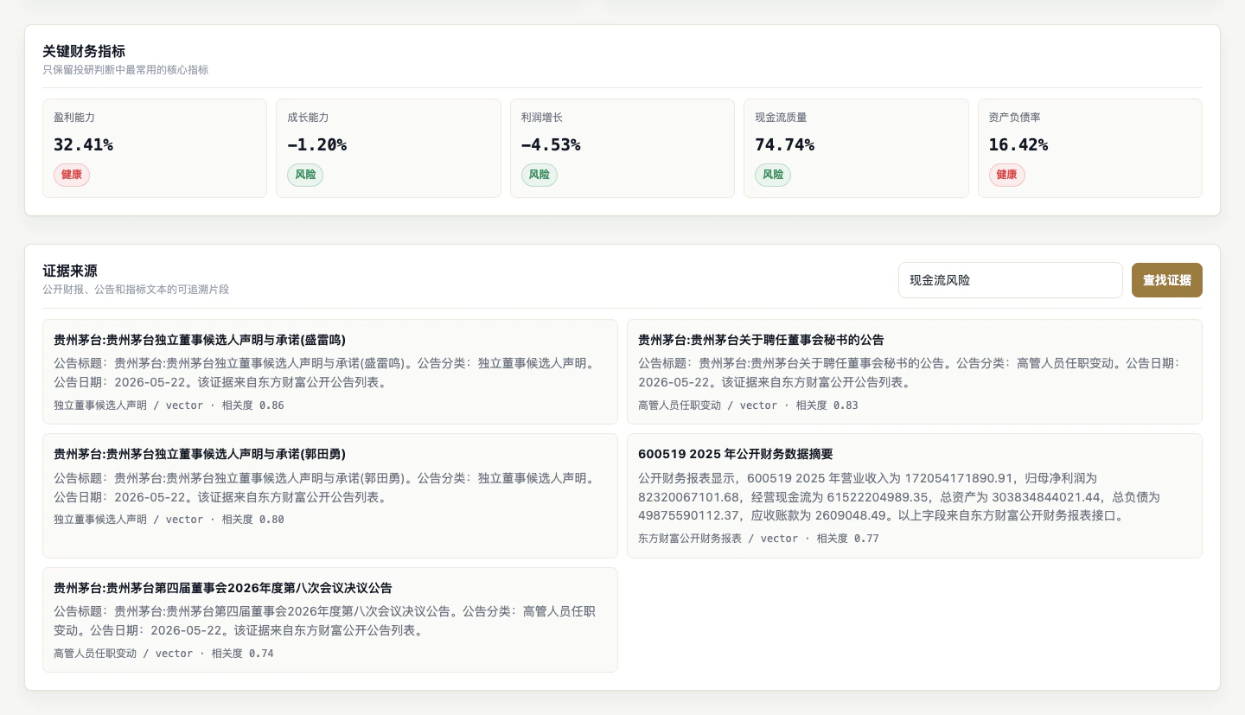Click the 风险 badge under 成长能力
Screen dimensions: 1245x715
point(305,175)
